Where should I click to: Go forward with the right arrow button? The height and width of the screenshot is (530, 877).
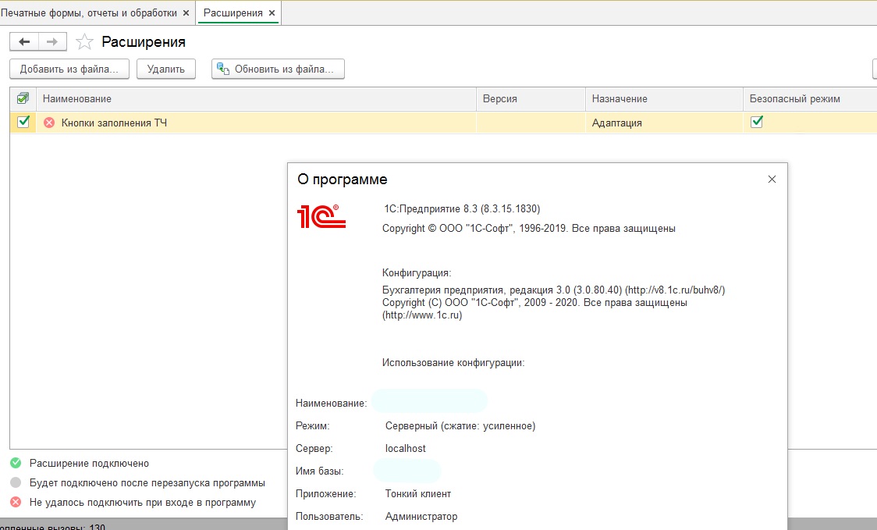52,42
